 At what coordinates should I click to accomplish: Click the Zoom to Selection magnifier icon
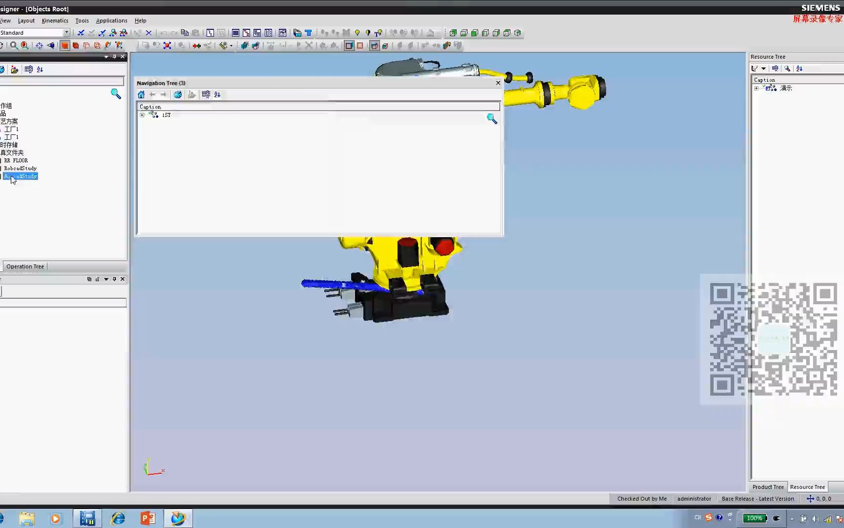[x=14, y=45]
